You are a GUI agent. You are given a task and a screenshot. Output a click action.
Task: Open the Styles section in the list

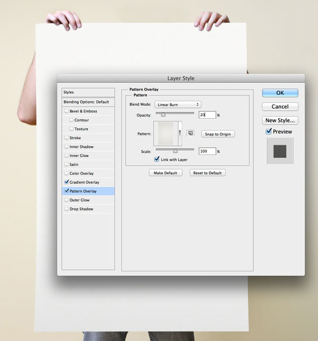(89, 92)
